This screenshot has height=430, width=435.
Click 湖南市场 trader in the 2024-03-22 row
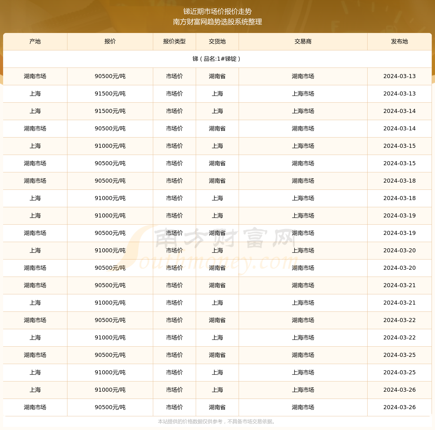[x=303, y=320]
